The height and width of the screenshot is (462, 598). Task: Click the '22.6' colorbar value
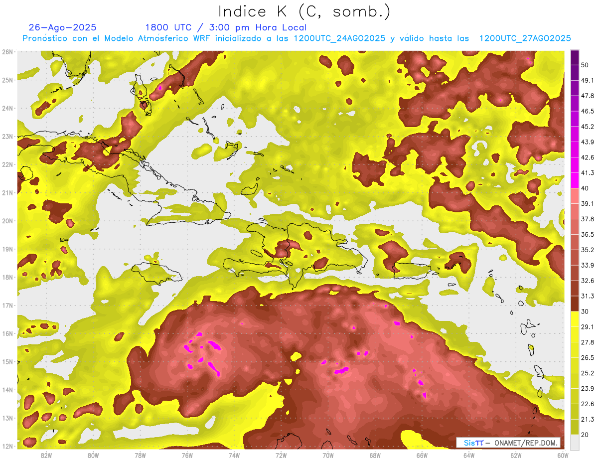[588, 404]
